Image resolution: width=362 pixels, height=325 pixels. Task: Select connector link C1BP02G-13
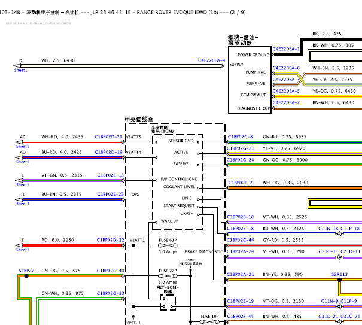110,293
